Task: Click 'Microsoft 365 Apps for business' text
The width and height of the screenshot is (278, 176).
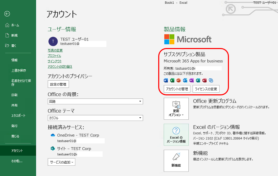Action: [x=193, y=61]
